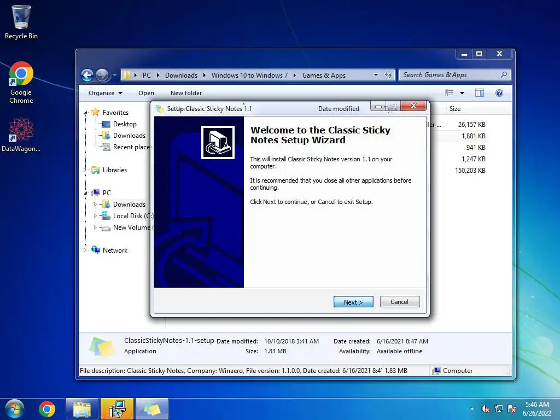Open the Action Center flag icon
560x420 pixels.
pyautogui.click(x=512, y=409)
